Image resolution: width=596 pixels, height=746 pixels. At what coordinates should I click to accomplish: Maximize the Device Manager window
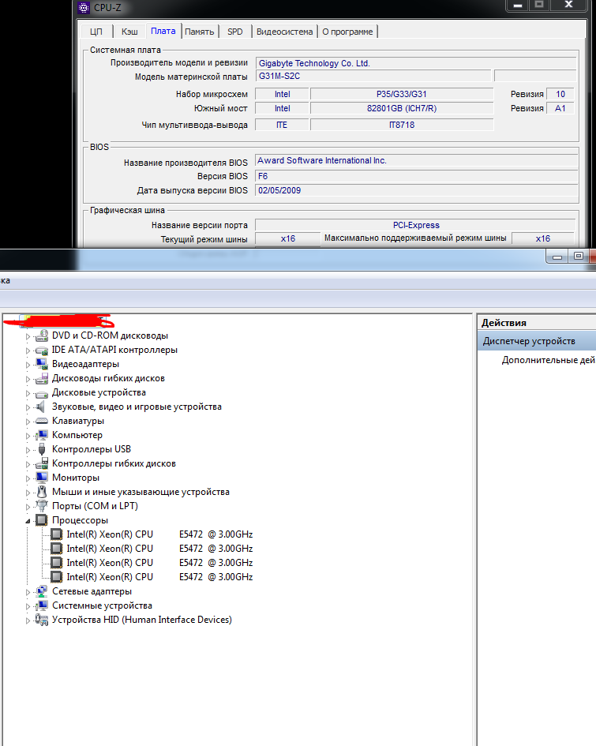click(x=579, y=257)
